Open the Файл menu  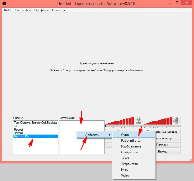[x=7, y=10]
